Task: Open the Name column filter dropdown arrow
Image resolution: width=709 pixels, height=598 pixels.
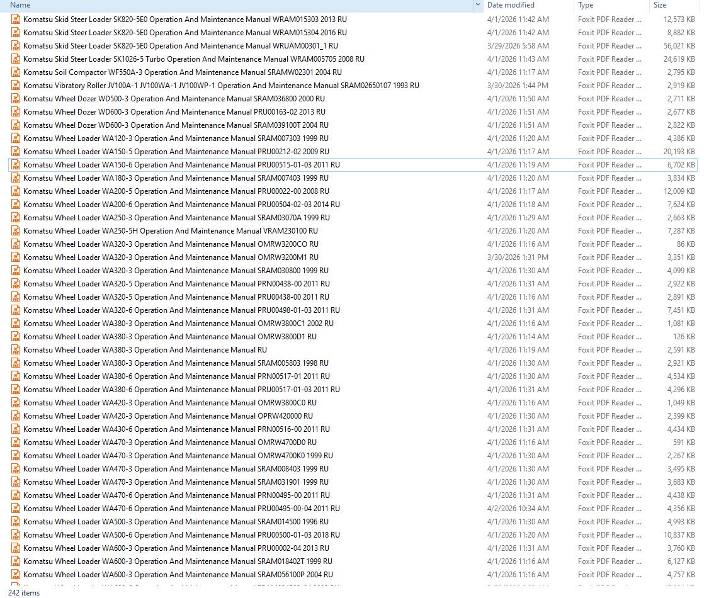Action: (478, 5)
